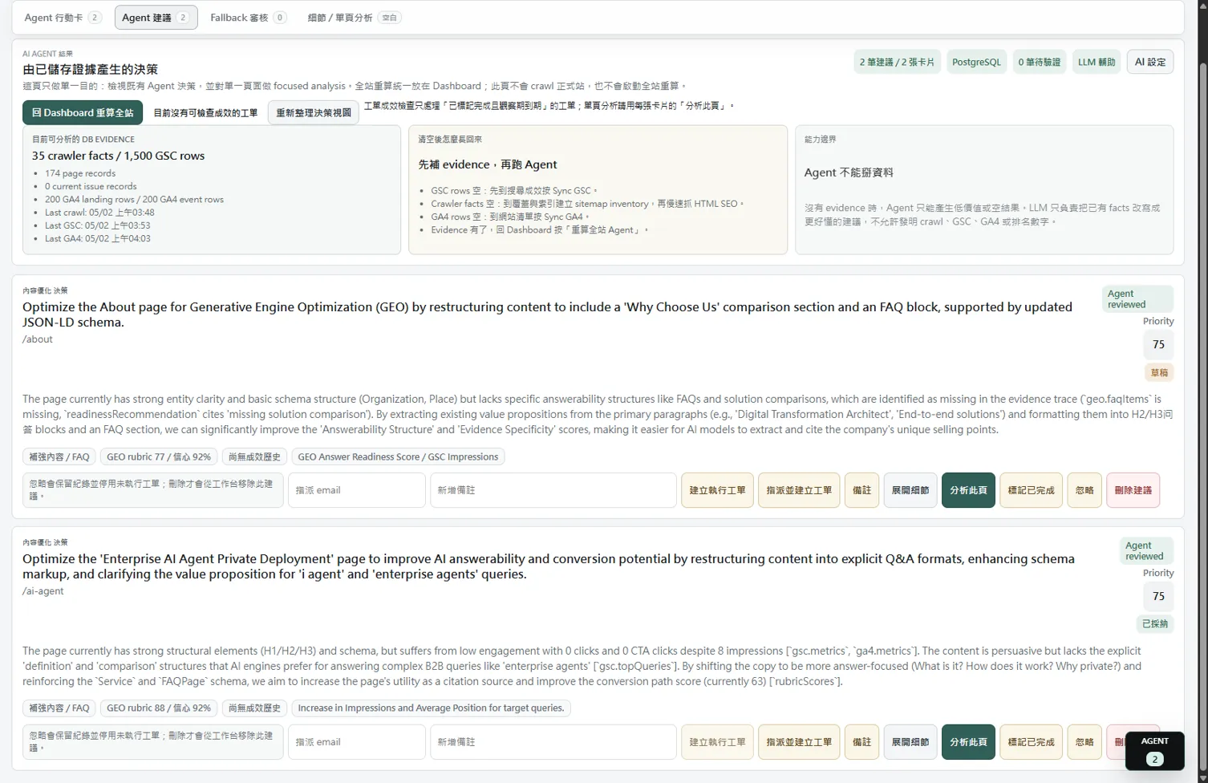Click 分析此頁 on the /about card
Image resolution: width=1208 pixels, height=783 pixels.
coord(968,490)
